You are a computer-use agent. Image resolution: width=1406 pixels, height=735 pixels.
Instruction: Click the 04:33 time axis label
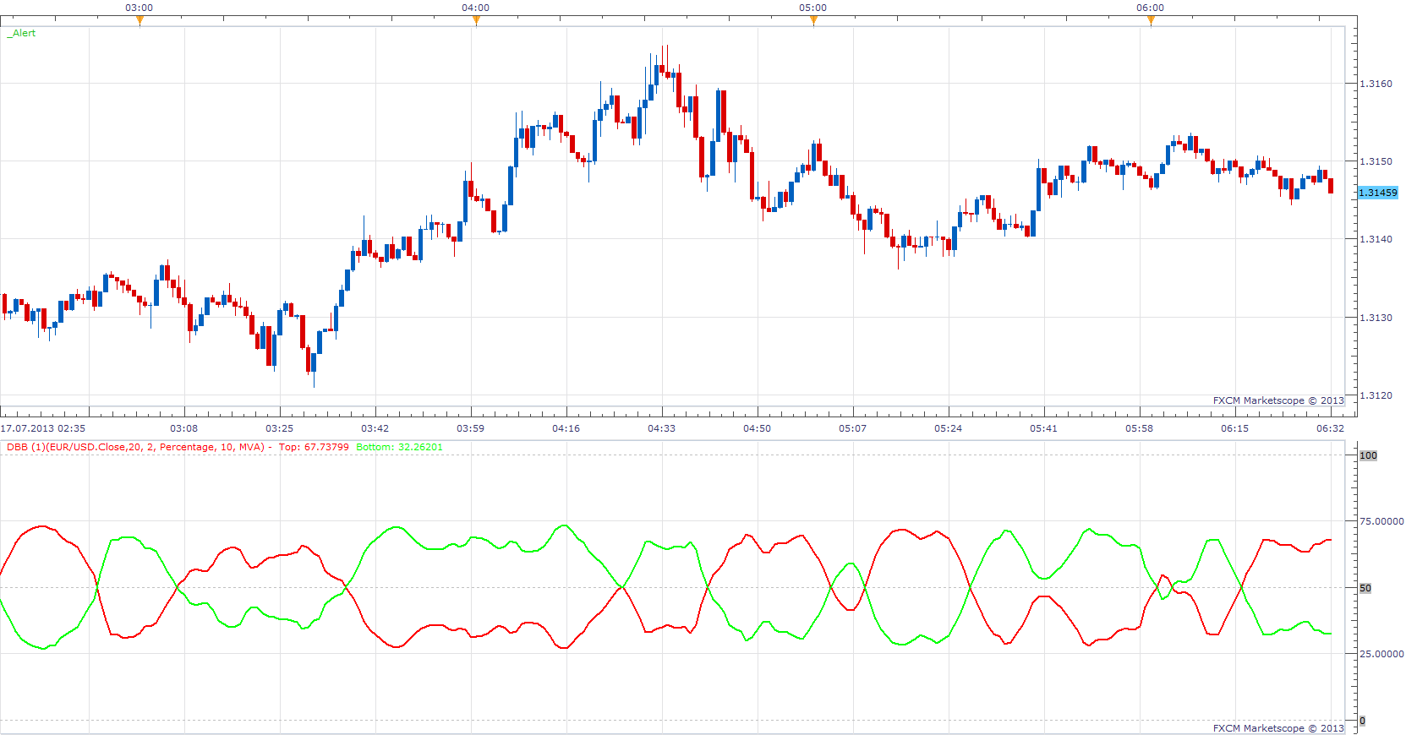click(x=661, y=428)
